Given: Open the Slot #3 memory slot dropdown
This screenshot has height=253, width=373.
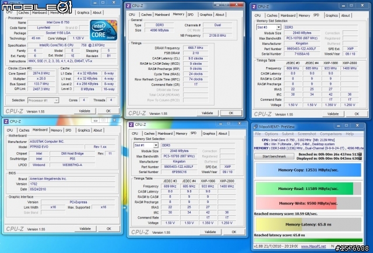Looking at the screenshot, I should click(x=279, y=27).
